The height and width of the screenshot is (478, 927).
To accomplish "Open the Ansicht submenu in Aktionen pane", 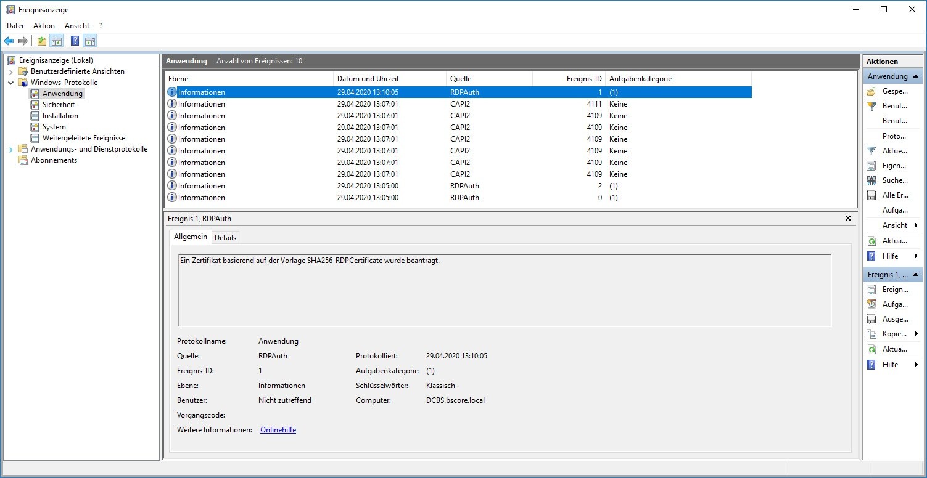I will coord(894,225).
